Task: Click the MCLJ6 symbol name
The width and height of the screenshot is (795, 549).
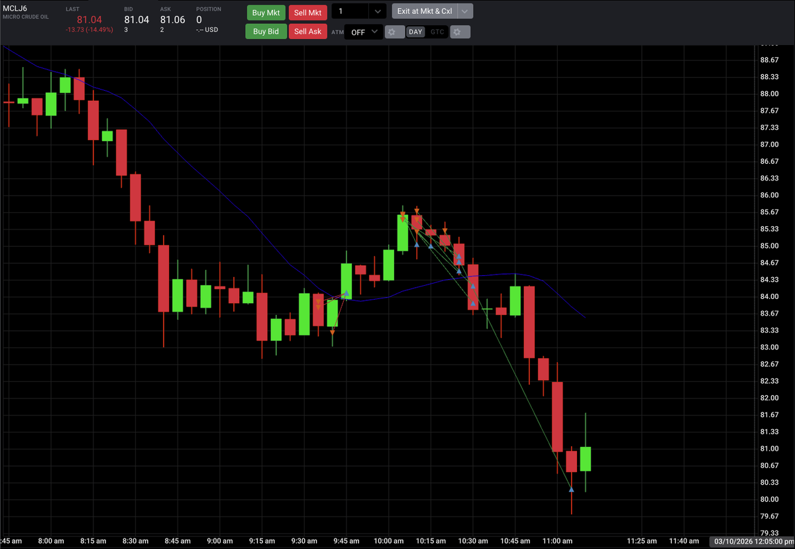Action: [15, 8]
